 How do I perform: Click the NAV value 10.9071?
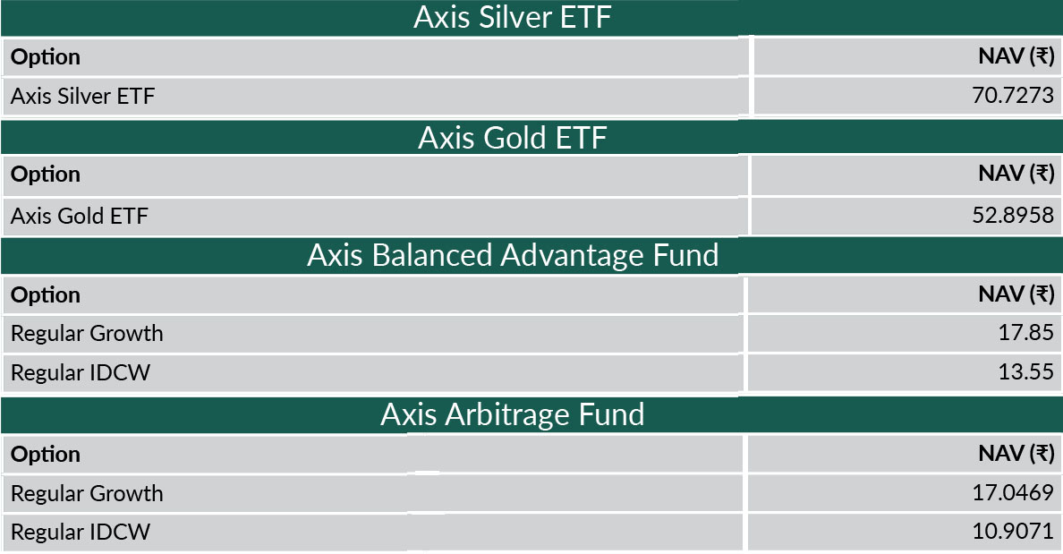[x=1013, y=531]
